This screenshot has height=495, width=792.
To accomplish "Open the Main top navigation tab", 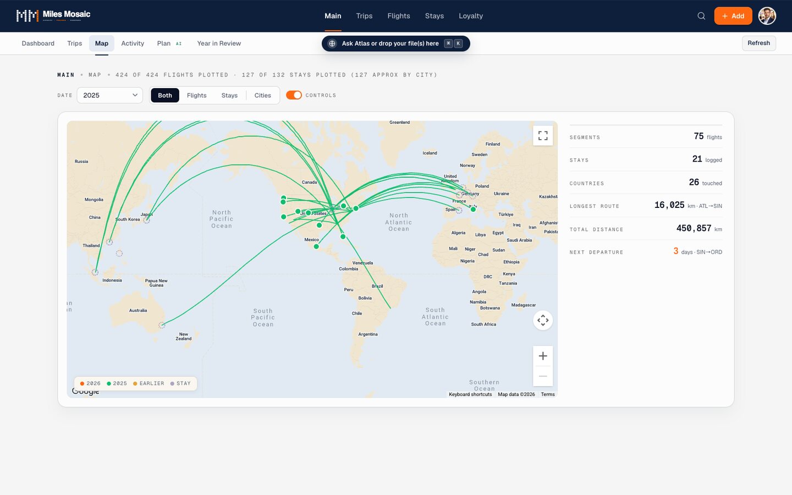I will 333,16.
